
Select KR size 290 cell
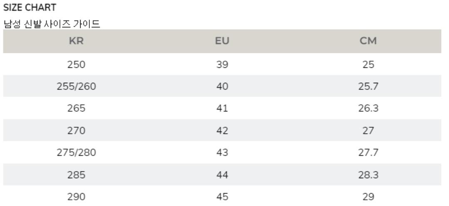(76, 196)
